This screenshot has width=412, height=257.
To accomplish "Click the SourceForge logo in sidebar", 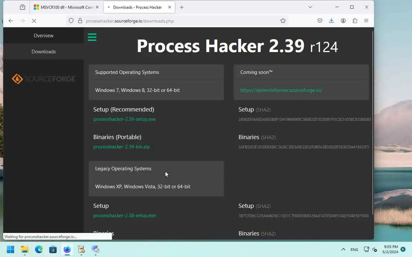I will tap(43, 79).
